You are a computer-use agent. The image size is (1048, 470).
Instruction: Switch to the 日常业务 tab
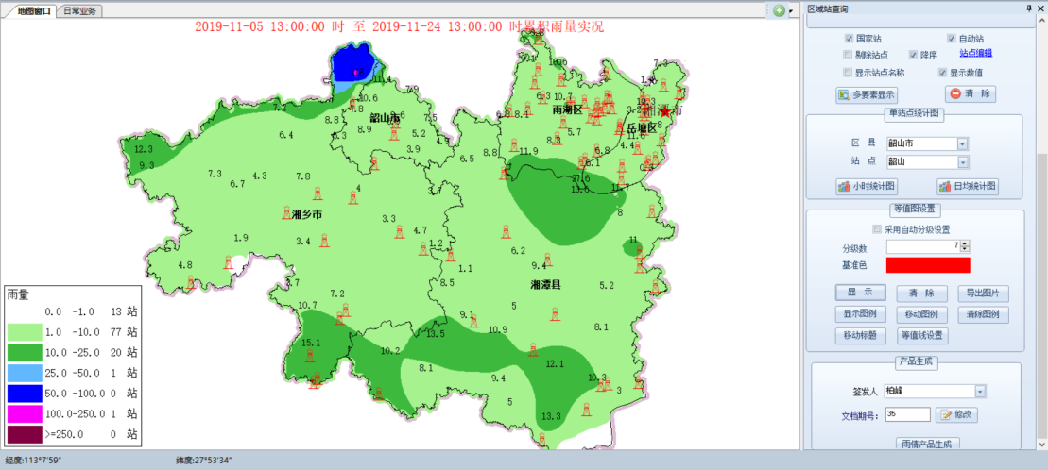click(x=82, y=10)
